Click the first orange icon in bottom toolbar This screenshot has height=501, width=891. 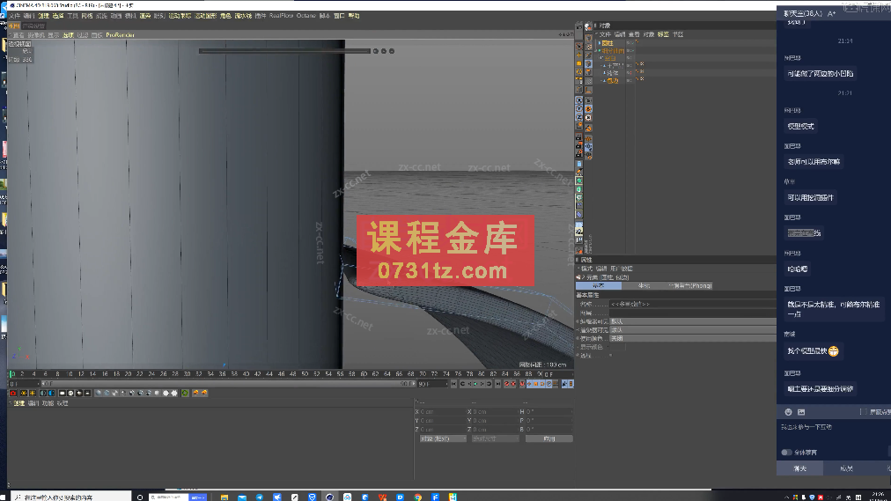pyautogui.click(x=195, y=393)
